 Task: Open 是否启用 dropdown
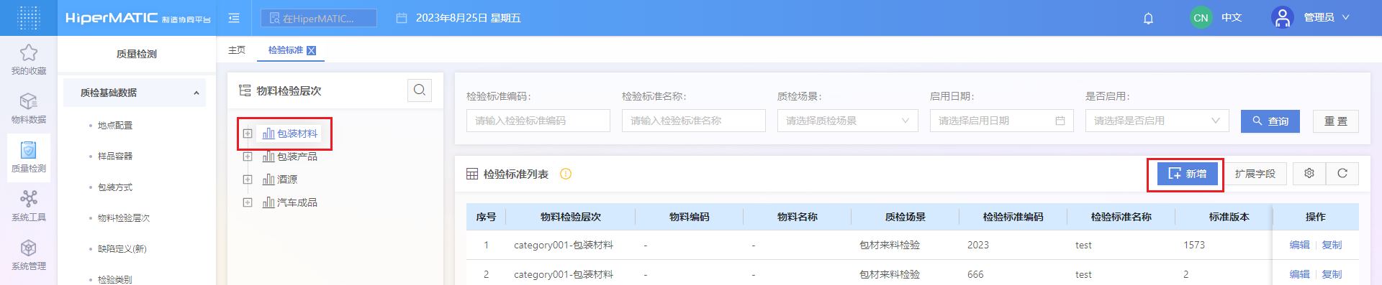click(1157, 121)
